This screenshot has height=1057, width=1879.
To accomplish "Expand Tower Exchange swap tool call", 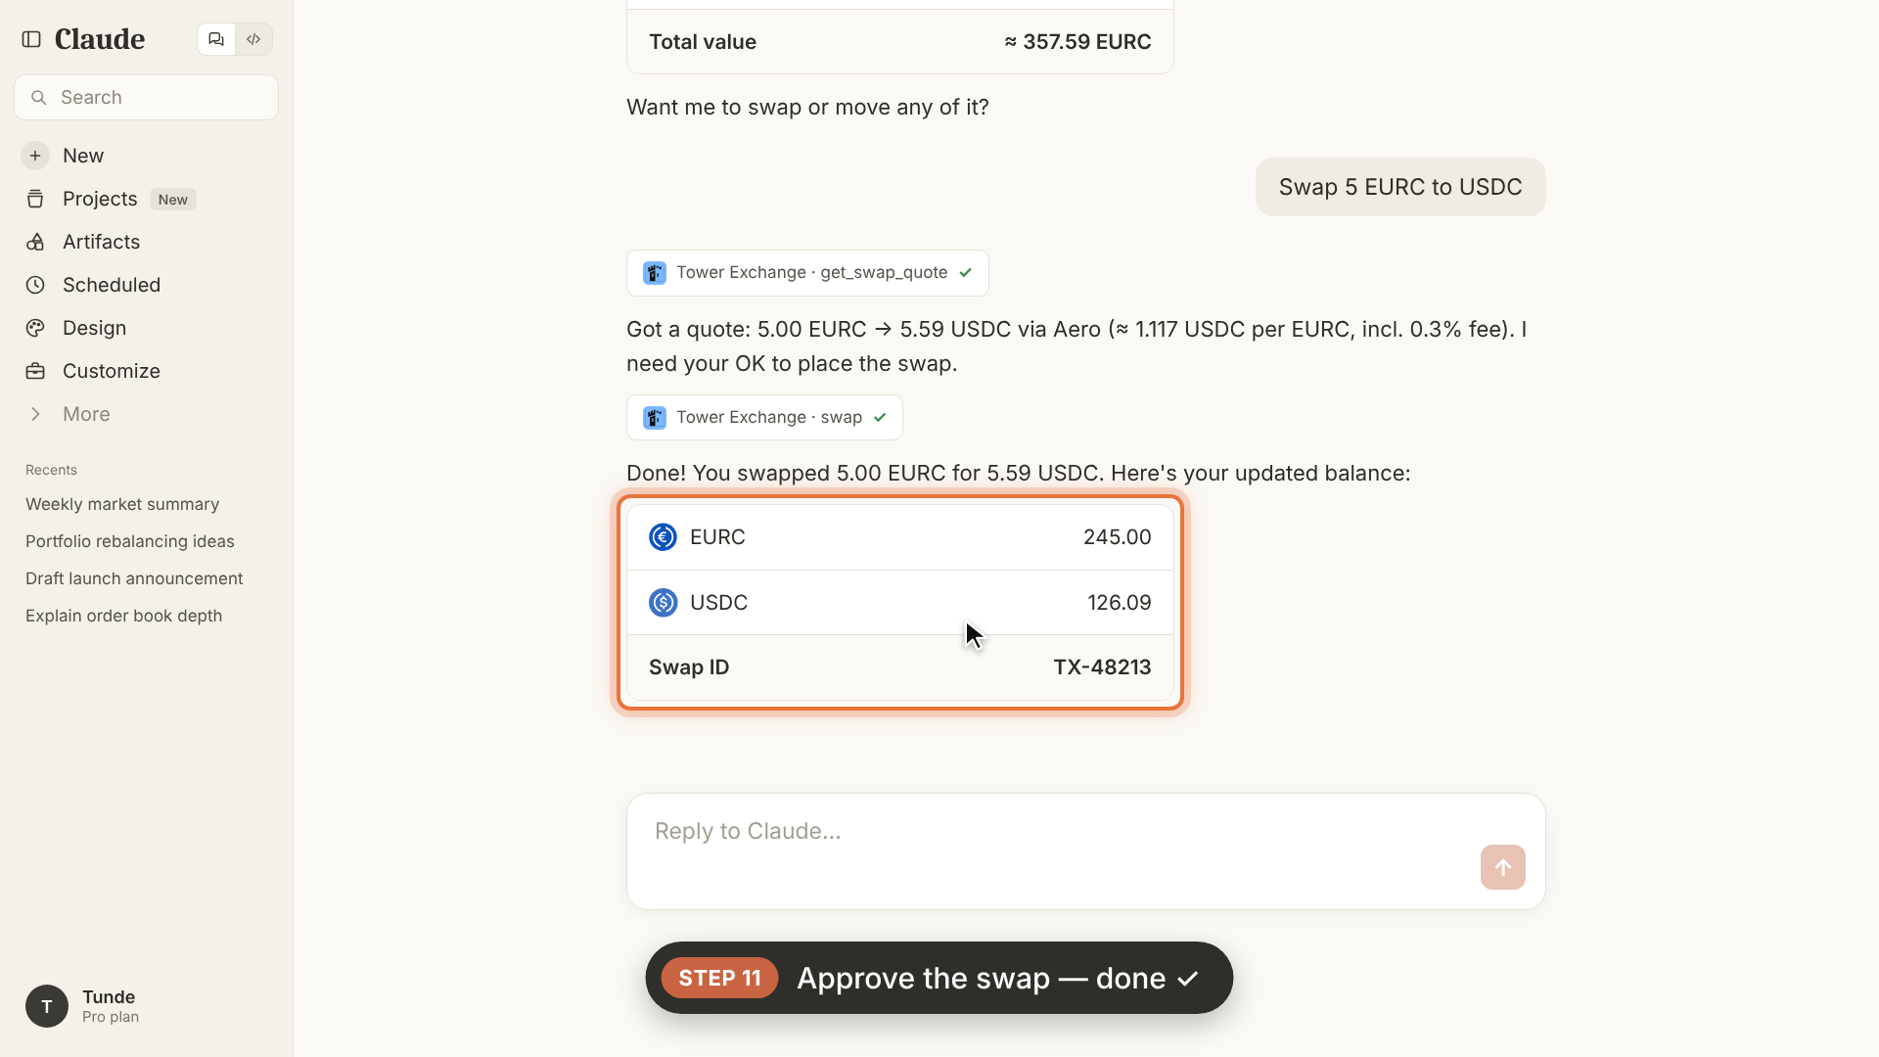I will (764, 417).
